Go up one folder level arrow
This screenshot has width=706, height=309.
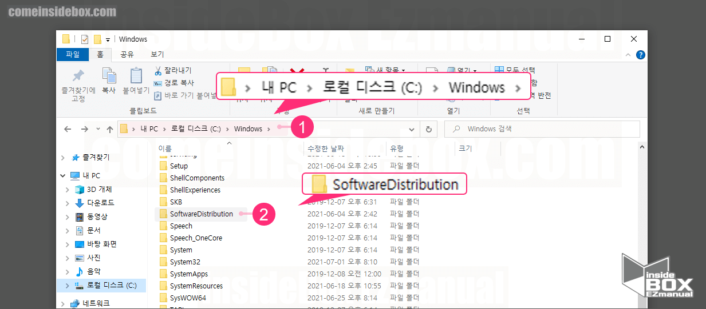(110, 129)
